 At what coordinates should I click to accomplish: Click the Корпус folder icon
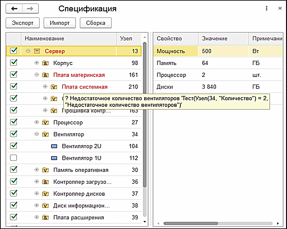[46, 63]
